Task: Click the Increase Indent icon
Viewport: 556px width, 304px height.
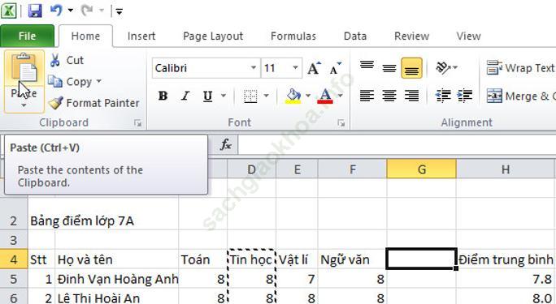Action: point(465,96)
